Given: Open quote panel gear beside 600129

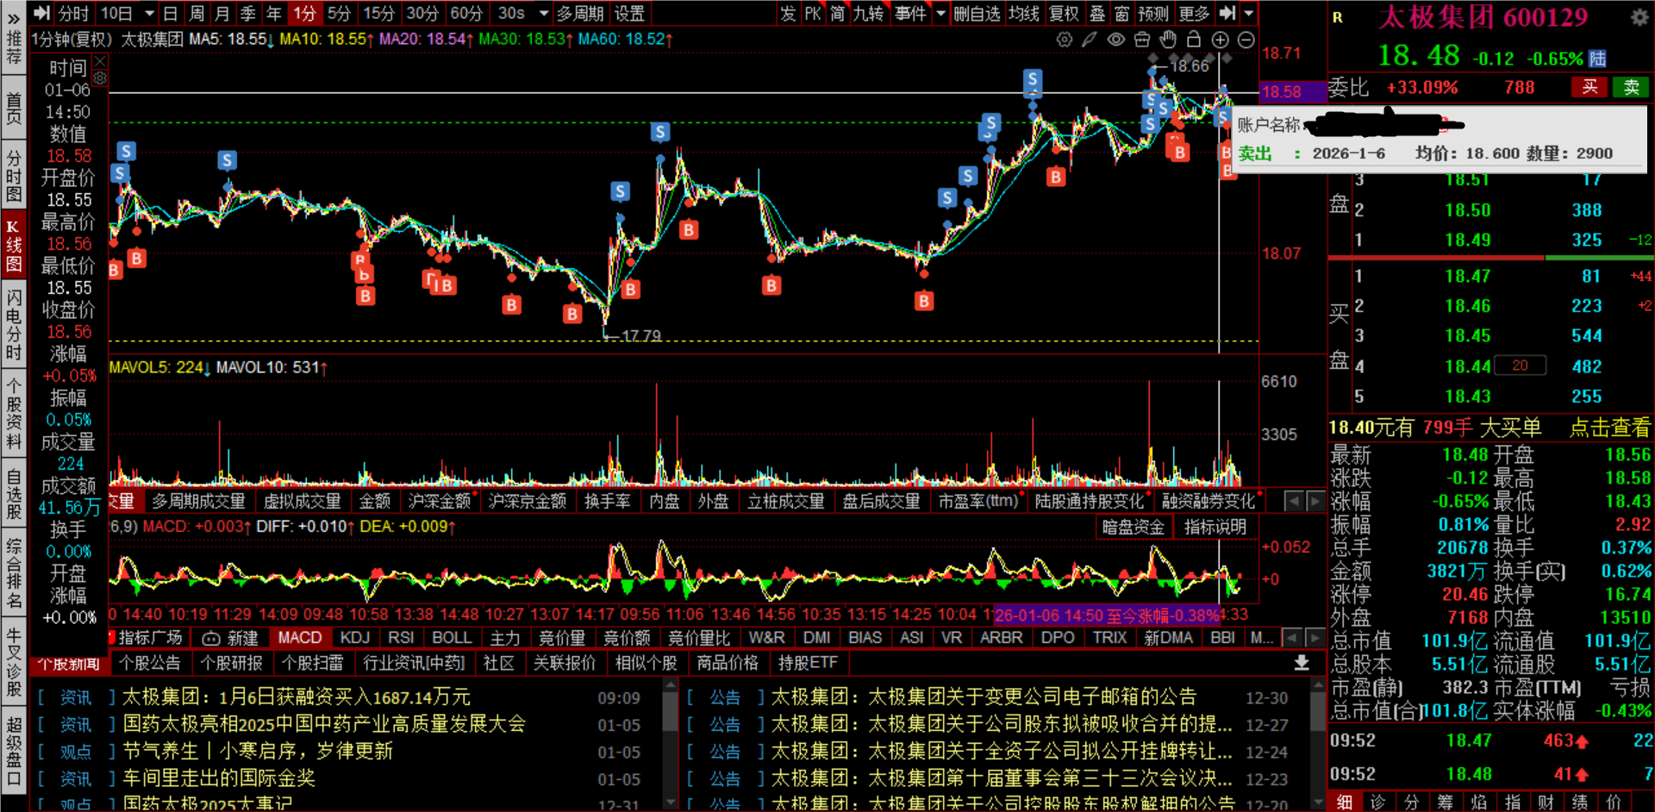Looking at the screenshot, I should [1639, 17].
